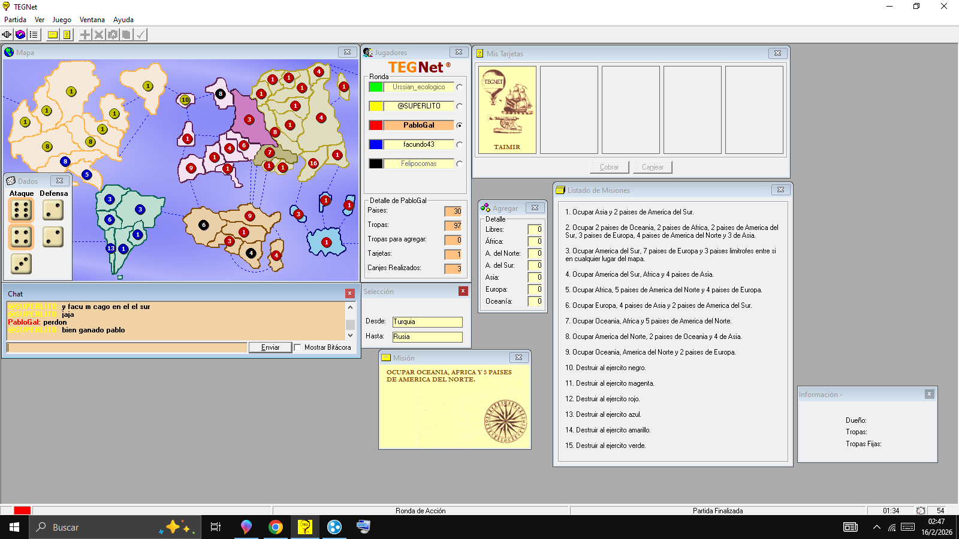Enable the Mostrar Bitácora checkbox
The image size is (959, 539).
(298, 347)
